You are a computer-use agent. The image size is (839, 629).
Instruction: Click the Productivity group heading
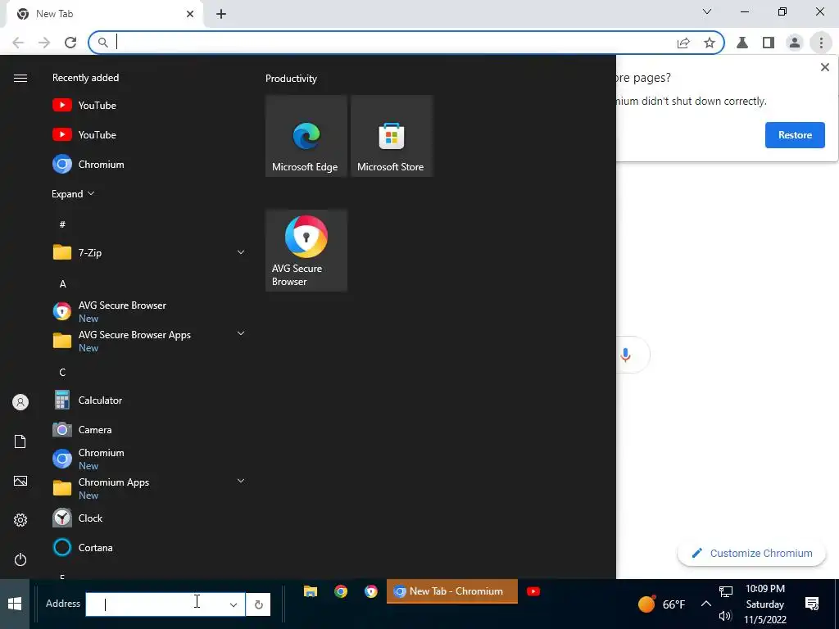click(291, 79)
